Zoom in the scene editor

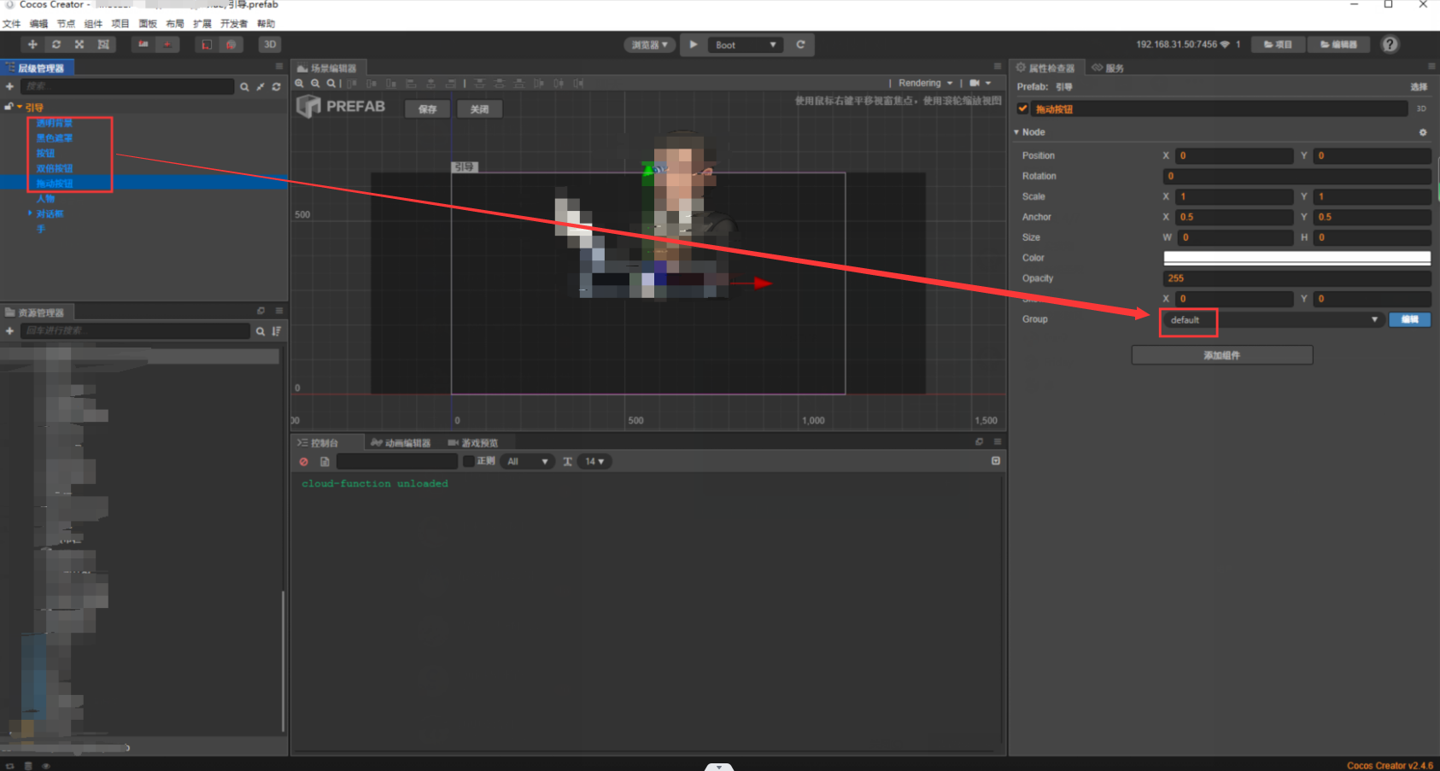[x=300, y=83]
